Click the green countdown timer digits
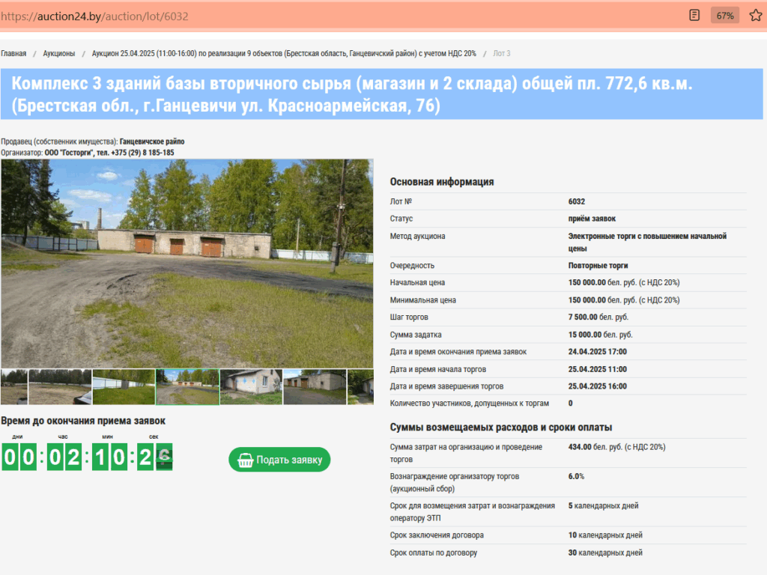This screenshot has height=575, width=767. 88,457
